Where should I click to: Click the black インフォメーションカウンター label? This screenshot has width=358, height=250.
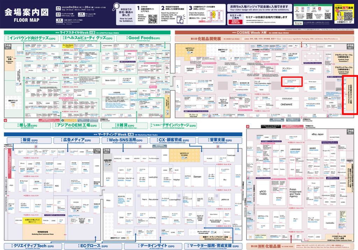click(x=271, y=126)
